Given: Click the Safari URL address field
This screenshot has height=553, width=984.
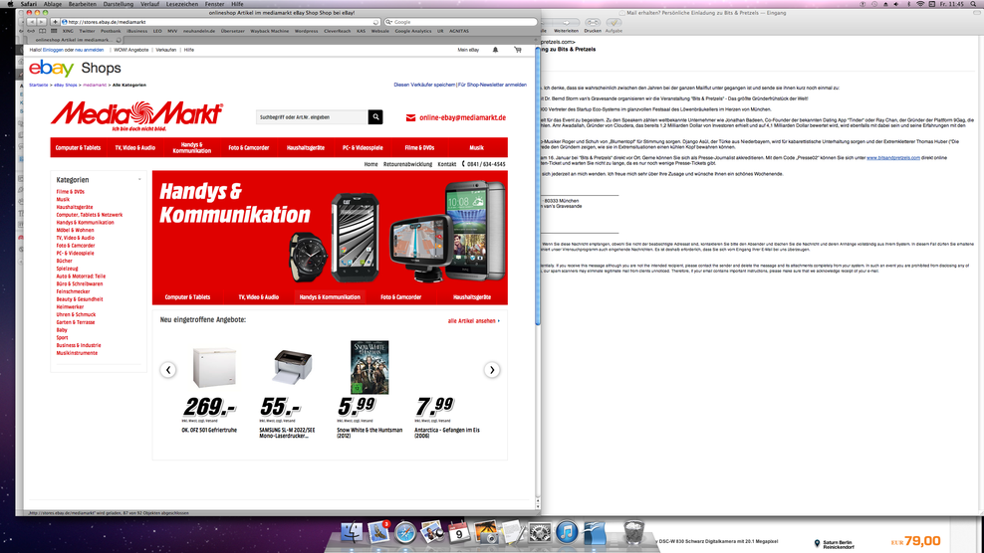Looking at the screenshot, I should pos(220,22).
